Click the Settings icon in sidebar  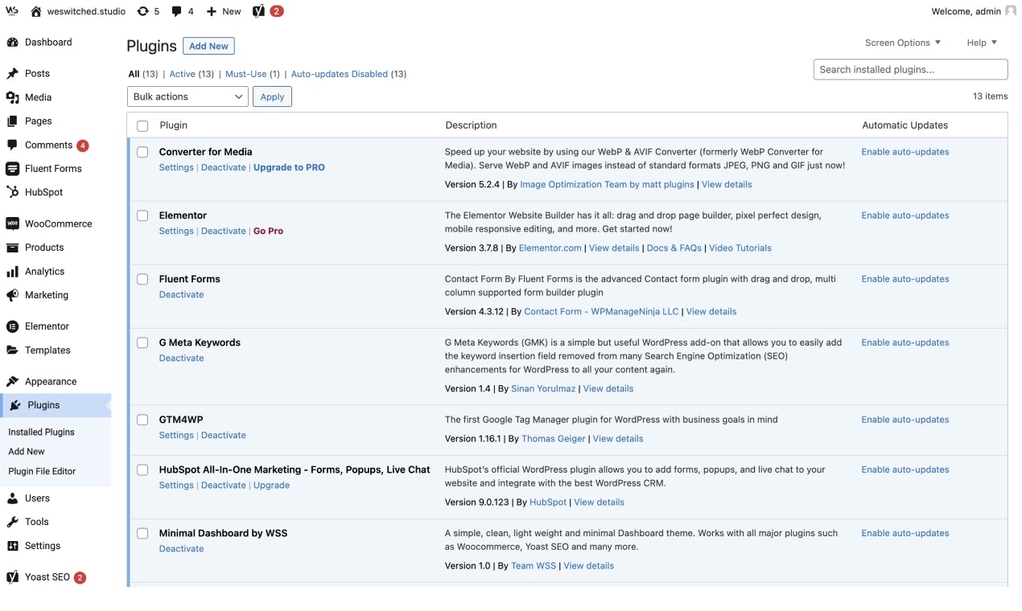[x=12, y=545]
